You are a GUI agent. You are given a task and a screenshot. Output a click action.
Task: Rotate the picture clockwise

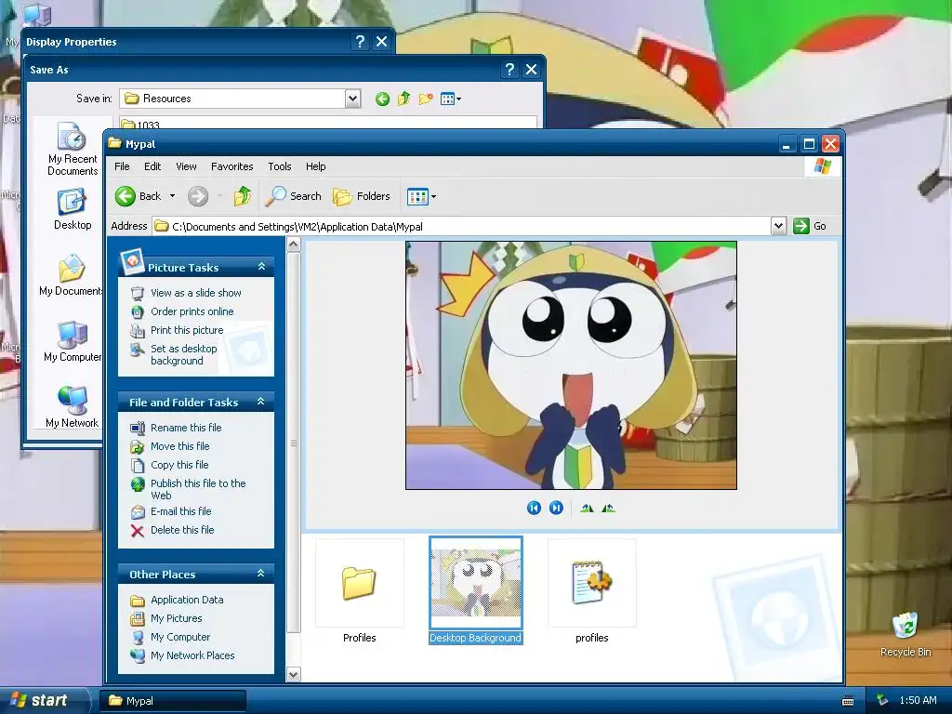click(x=587, y=508)
